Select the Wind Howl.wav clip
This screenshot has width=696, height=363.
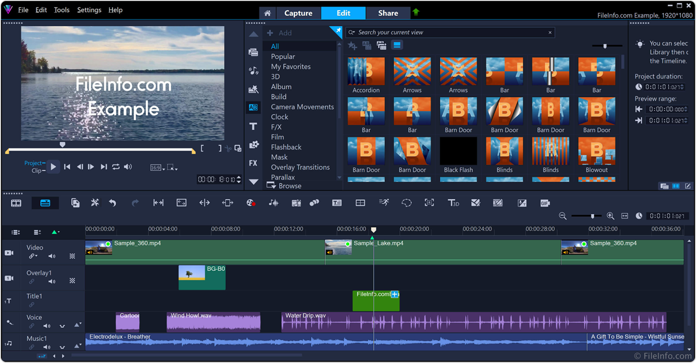coord(213,322)
